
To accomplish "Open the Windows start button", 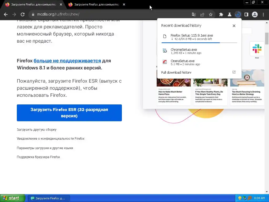I will click(x=13, y=198).
